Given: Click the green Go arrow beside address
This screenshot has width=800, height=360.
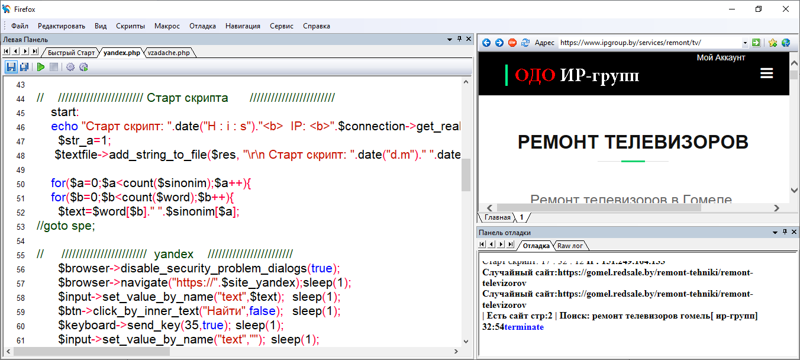Looking at the screenshot, I should 756,43.
